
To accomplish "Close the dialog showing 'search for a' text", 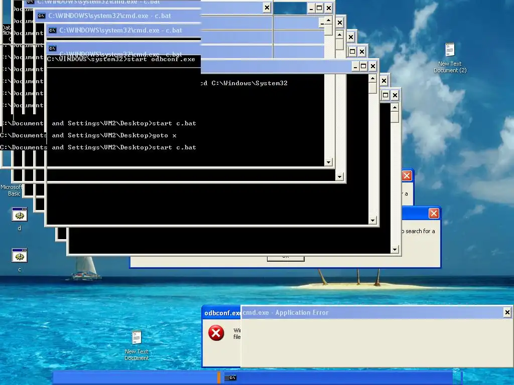I will (x=434, y=214).
